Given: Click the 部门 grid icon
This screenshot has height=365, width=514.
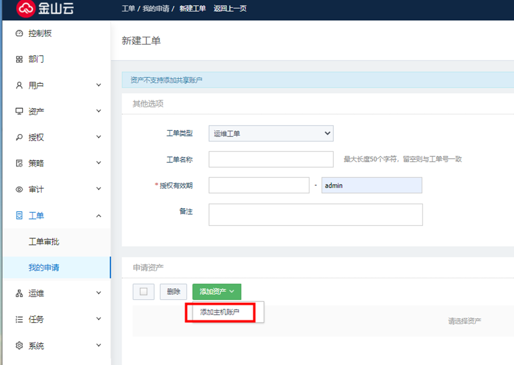Looking at the screenshot, I should click(x=19, y=59).
